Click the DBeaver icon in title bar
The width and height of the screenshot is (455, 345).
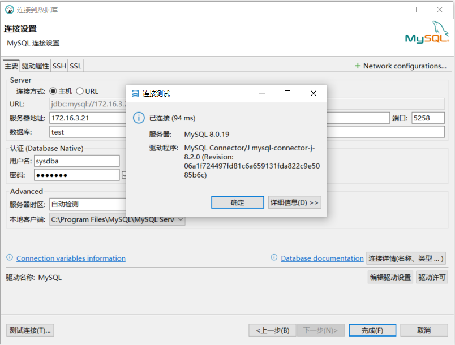pyautogui.click(x=9, y=10)
